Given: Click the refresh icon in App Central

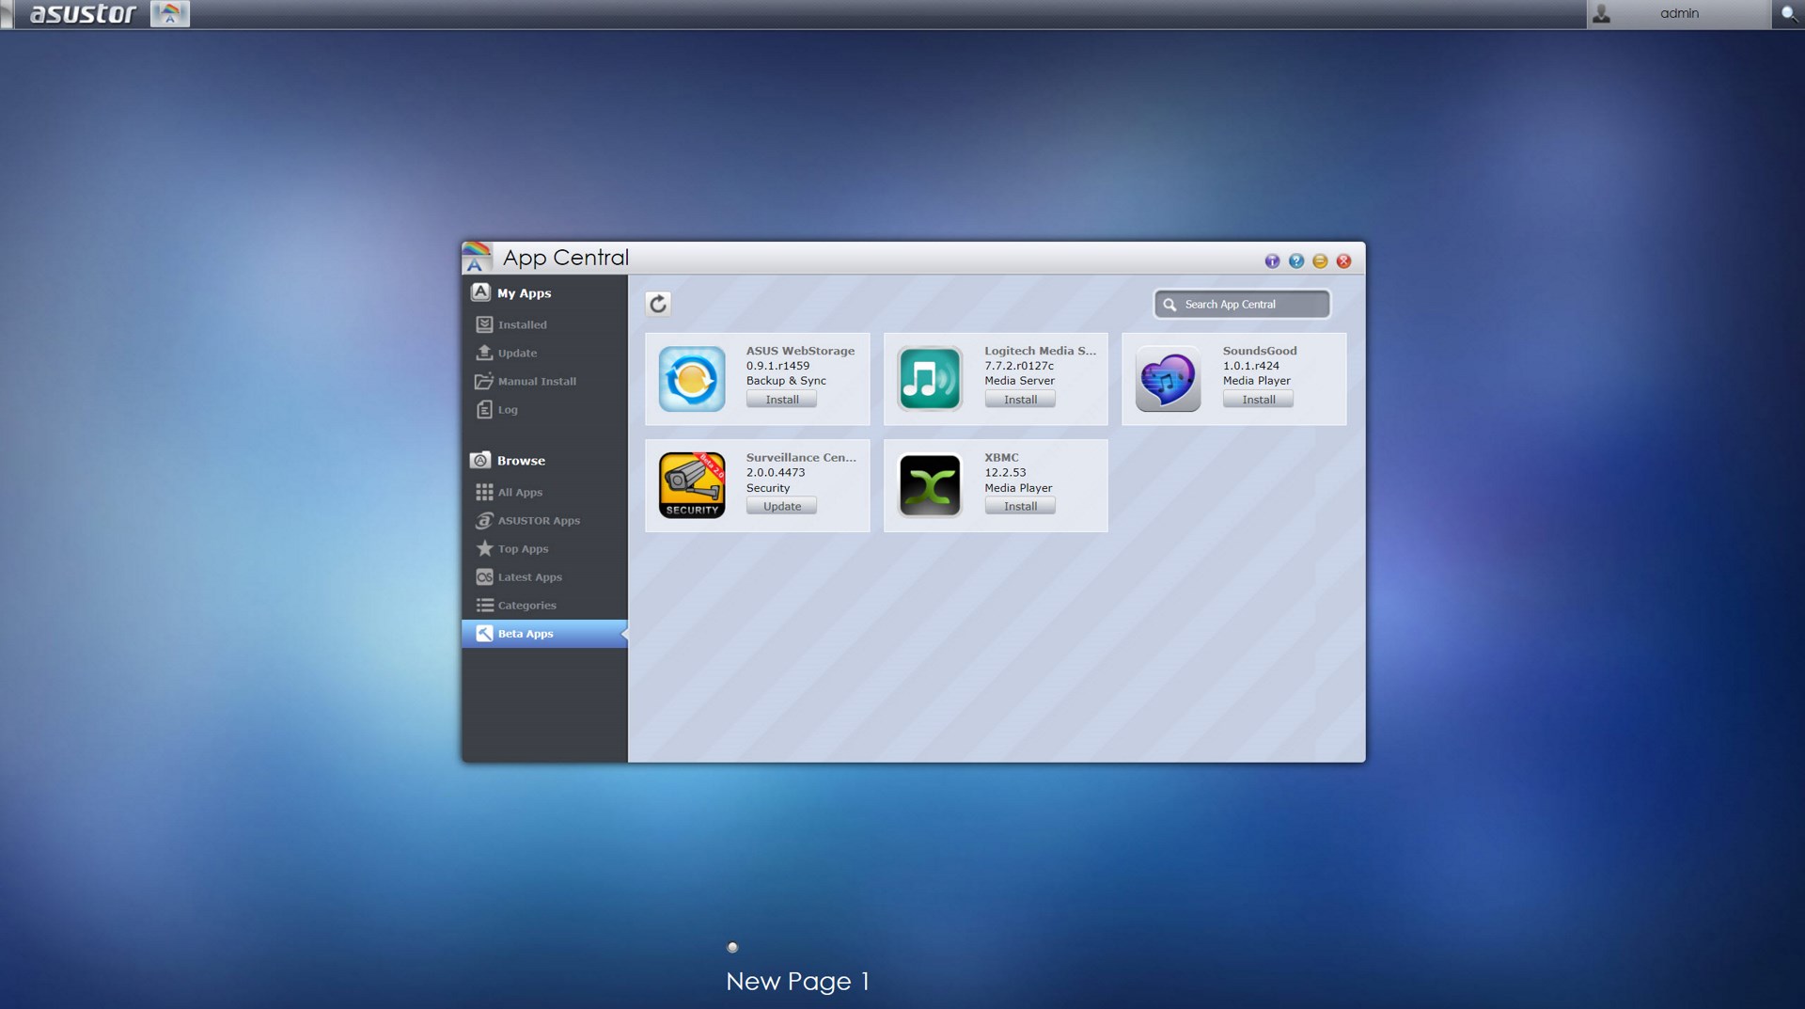Looking at the screenshot, I should click(658, 304).
